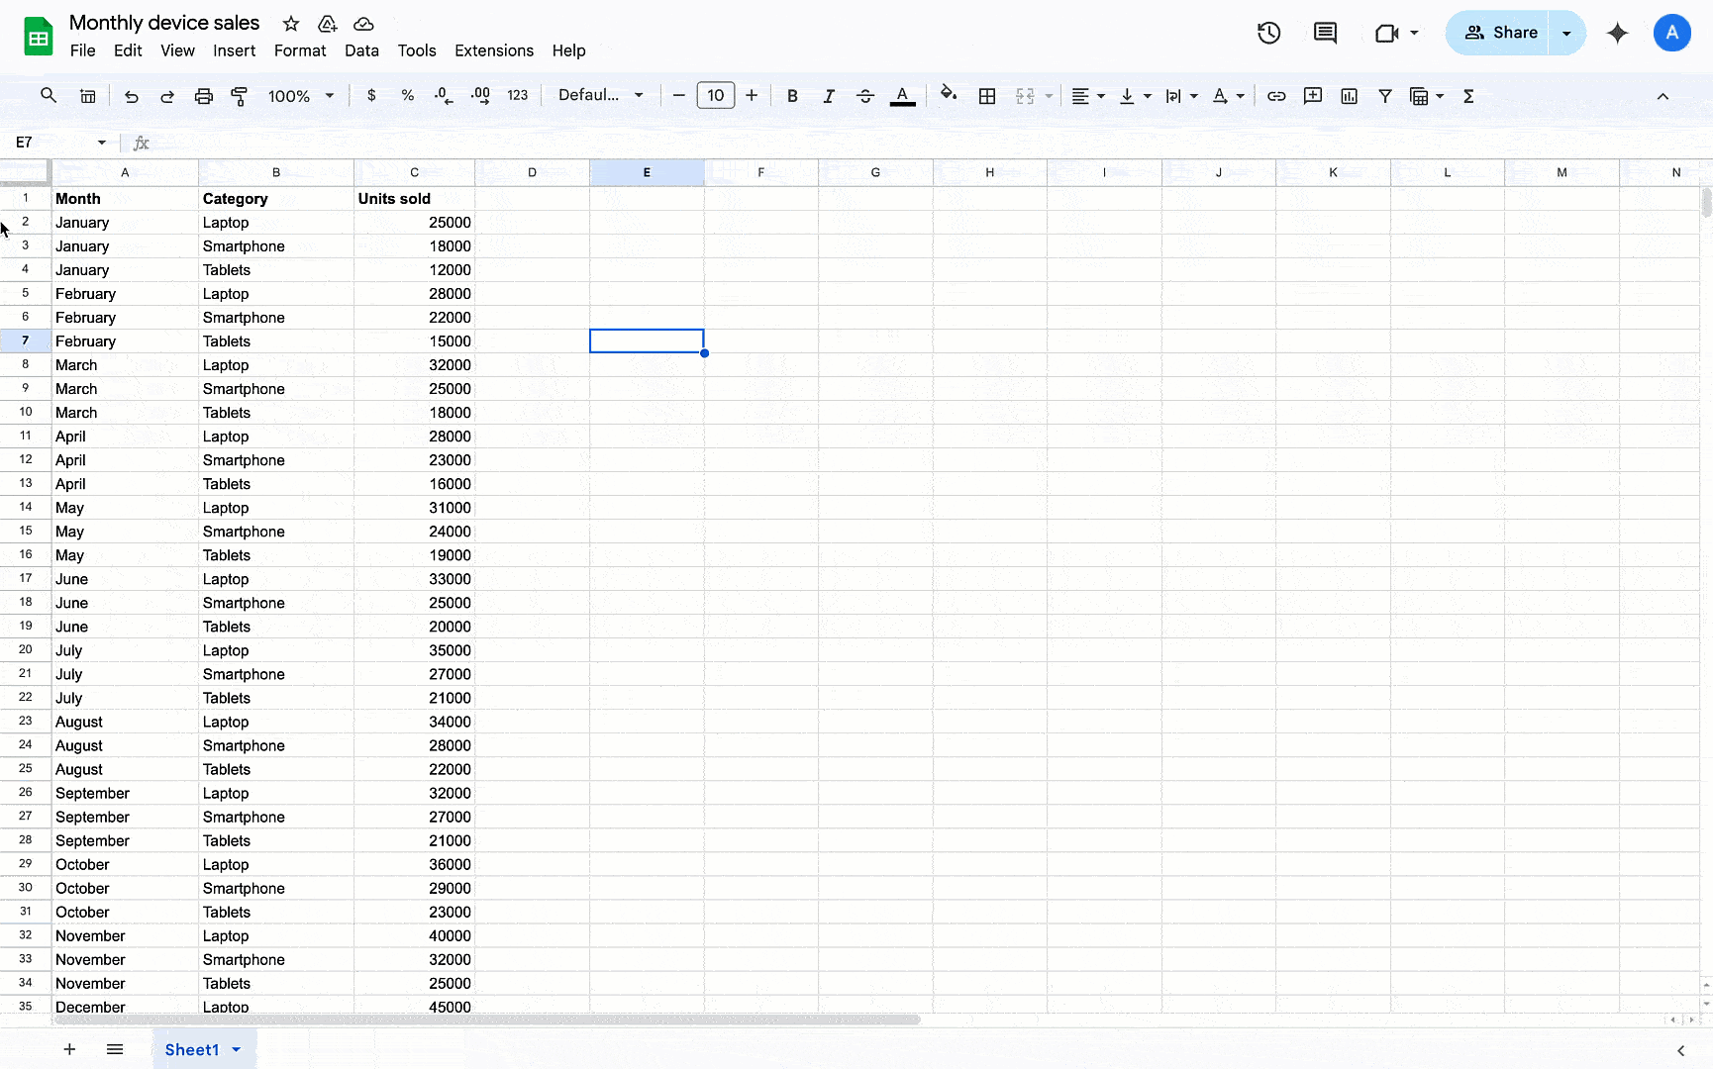Screen dimensions: 1713x1069
Task: Click the redo arrow icon
Action: point(167,96)
